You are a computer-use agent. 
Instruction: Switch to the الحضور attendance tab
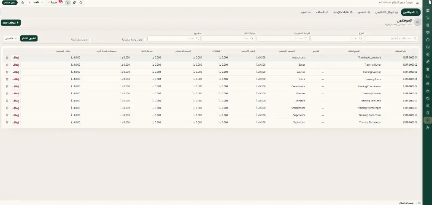(364, 12)
